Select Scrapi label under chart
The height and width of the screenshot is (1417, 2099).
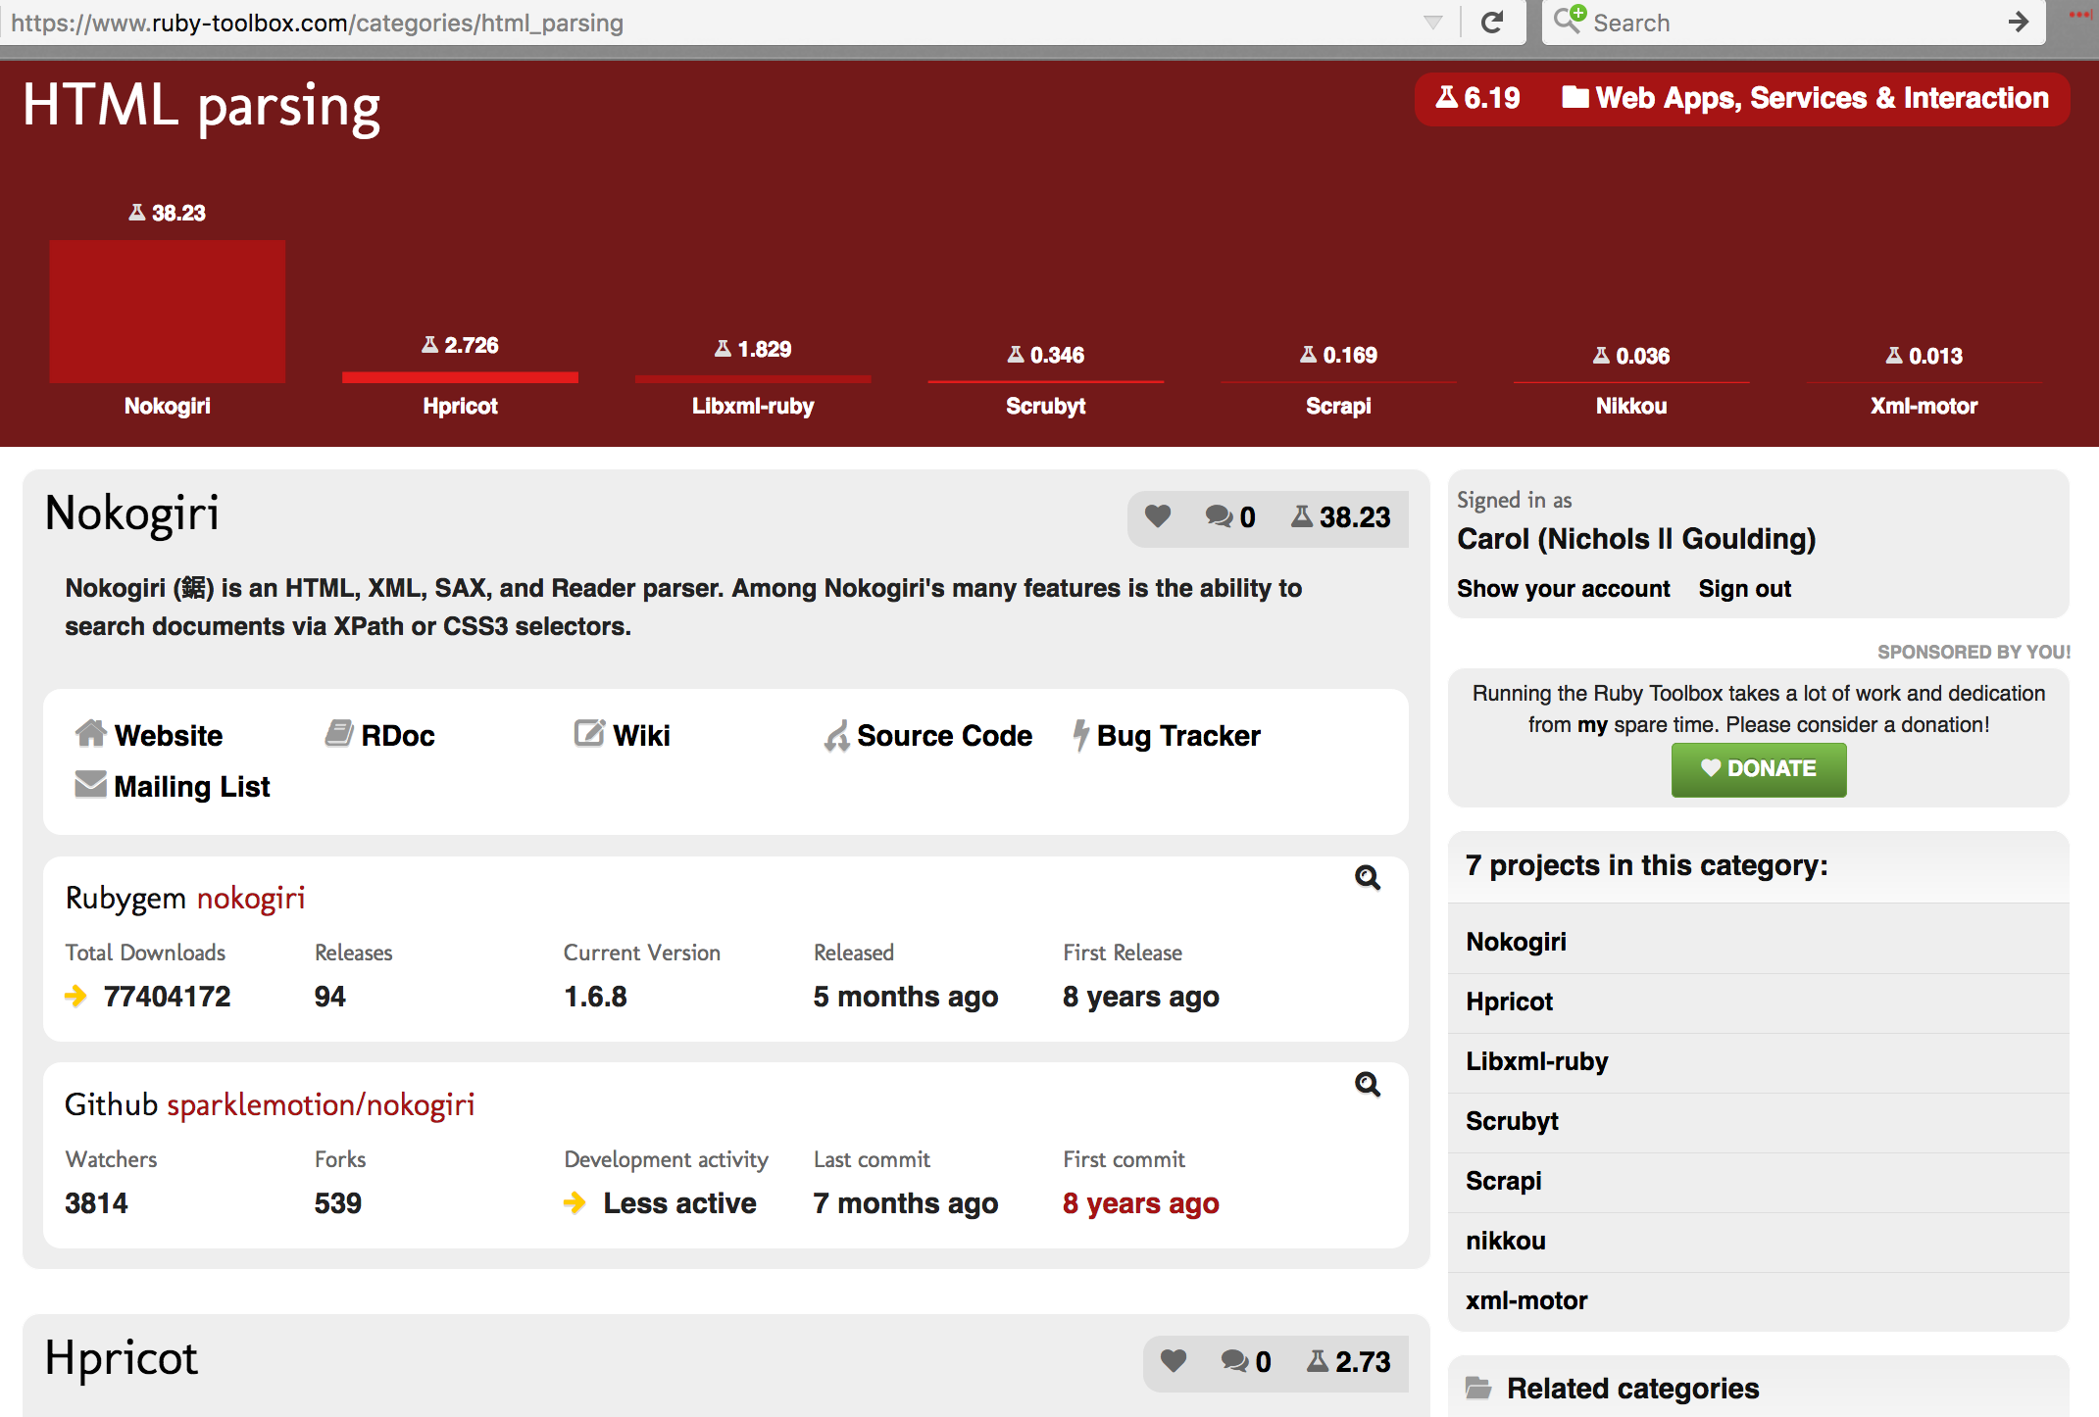click(1338, 406)
